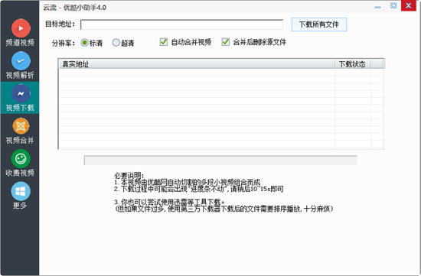Viewport: 421px width, 276px height.
Task: Select the 超清 resolution radio button
Action: [x=116, y=42]
